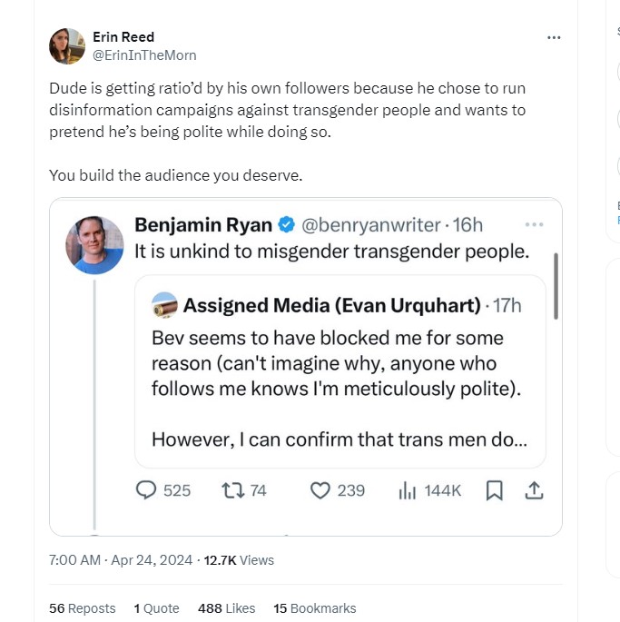
Task: Click Benjamin Ryan's profile picture
Action: [95, 245]
